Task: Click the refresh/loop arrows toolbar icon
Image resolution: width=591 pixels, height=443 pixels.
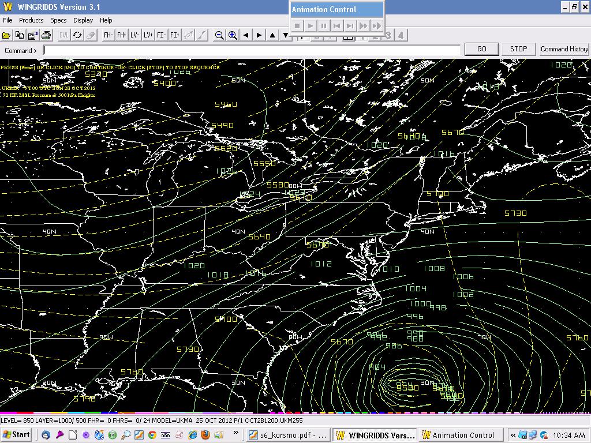Action: 77,35
